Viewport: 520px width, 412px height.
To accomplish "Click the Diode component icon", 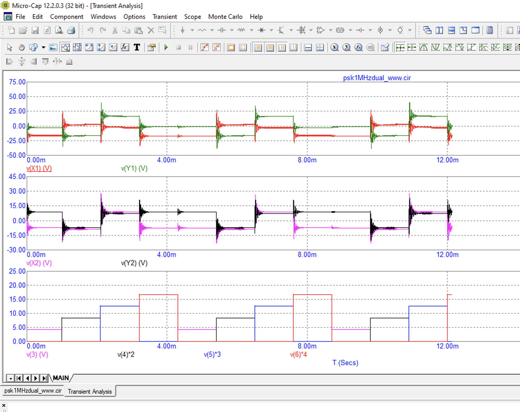I will click(x=261, y=30).
